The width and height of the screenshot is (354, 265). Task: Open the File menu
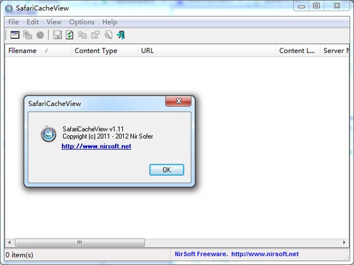click(x=14, y=22)
